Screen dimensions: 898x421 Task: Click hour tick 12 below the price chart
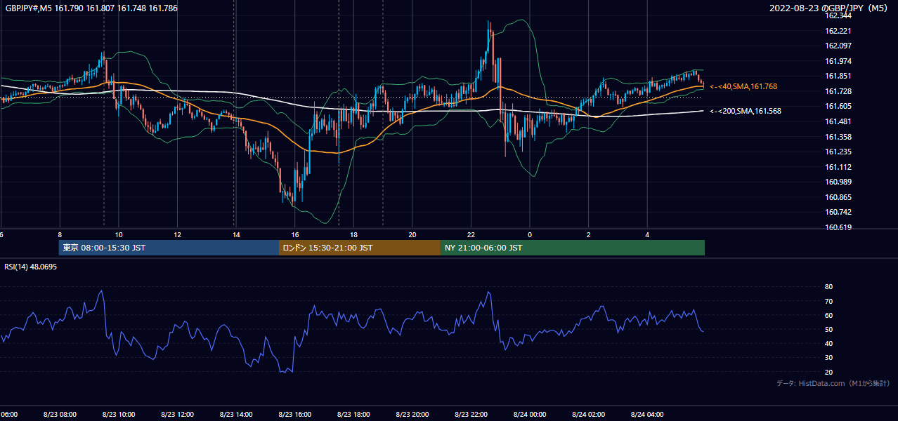[x=178, y=234]
